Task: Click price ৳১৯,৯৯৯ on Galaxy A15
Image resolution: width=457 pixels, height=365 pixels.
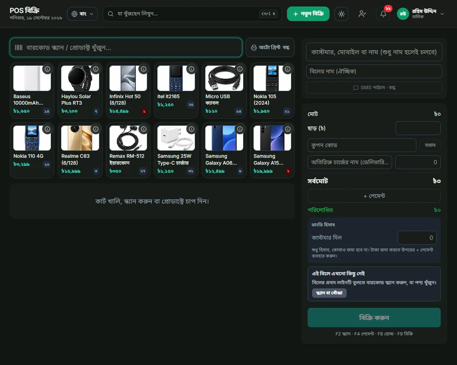Action: pyautogui.click(x=263, y=171)
